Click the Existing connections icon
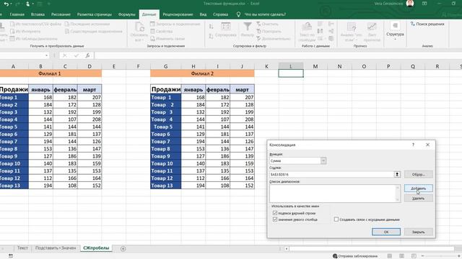 pyautogui.click(x=67, y=31)
